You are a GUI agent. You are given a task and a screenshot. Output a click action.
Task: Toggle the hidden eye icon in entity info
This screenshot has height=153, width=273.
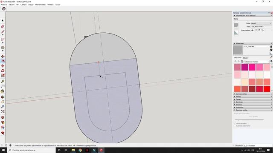tap(252, 30)
